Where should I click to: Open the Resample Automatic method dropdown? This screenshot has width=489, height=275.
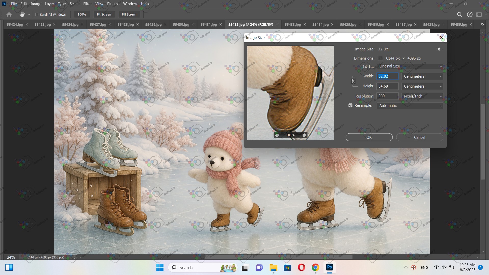[x=410, y=106]
